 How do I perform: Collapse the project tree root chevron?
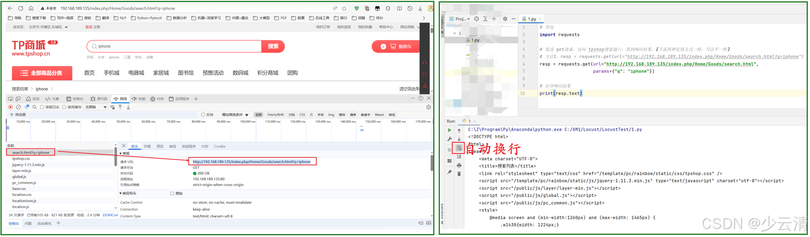455,33
